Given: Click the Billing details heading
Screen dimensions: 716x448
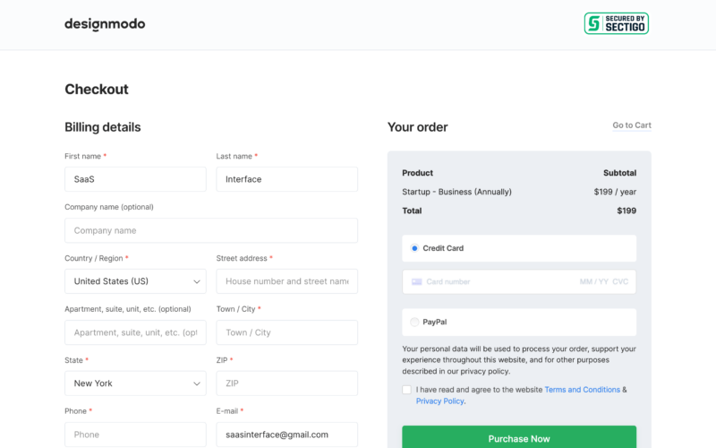Looking at the screenshot, I should click(x=103, y=127).
